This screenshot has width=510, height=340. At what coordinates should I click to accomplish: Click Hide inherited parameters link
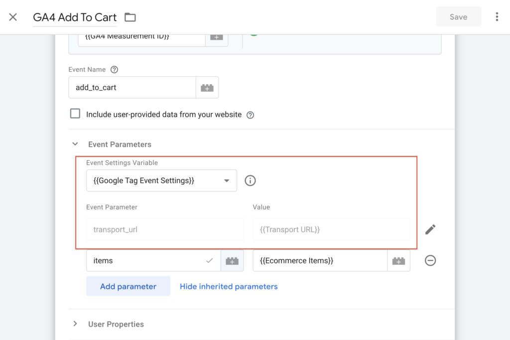[229, 286]
